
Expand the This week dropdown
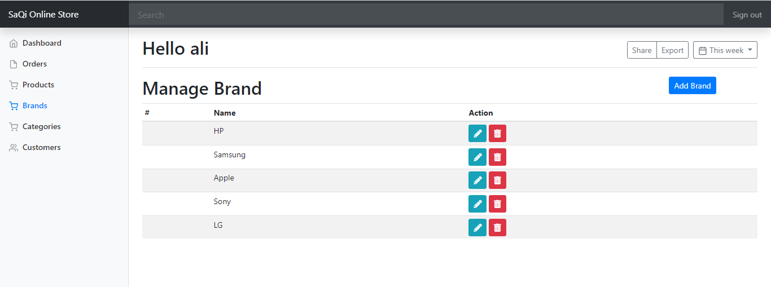(725, 50)
